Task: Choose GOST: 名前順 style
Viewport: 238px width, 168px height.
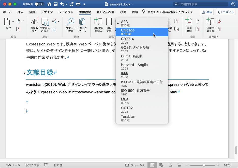Action: [142, 58]
